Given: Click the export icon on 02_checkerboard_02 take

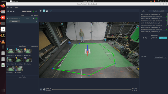Looking at the screenshot, I should point(34,18).
